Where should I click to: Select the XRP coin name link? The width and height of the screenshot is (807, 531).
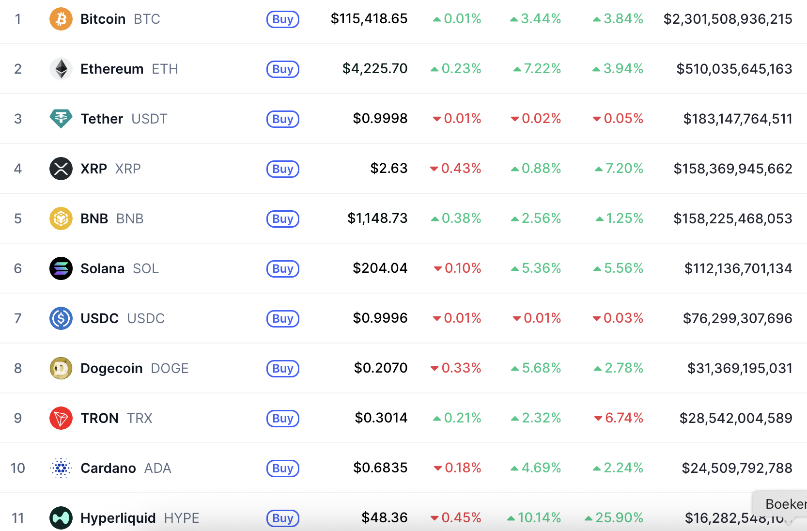[x=93, y=169]
